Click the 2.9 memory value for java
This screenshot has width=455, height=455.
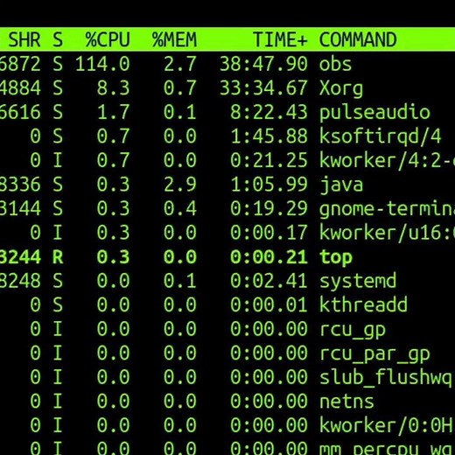click(180, 185)
